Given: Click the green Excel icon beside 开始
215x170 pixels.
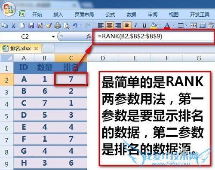Looking at the screenshot, I should [x=22, y=14].
